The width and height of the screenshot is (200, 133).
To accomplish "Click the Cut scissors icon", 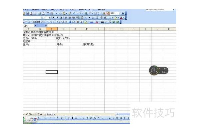I will (57, 13).
